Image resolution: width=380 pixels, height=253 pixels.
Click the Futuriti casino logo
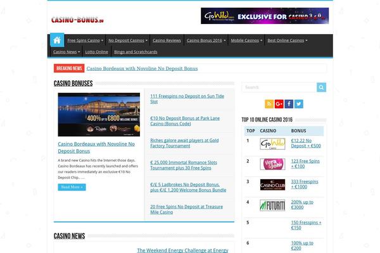click(272, 206)
